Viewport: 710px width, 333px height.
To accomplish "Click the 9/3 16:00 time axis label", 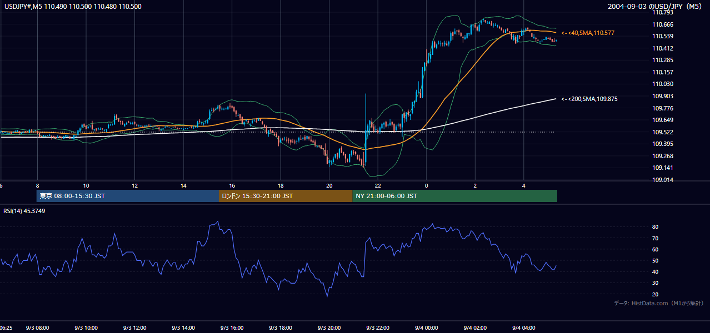I will coord(232,328).
